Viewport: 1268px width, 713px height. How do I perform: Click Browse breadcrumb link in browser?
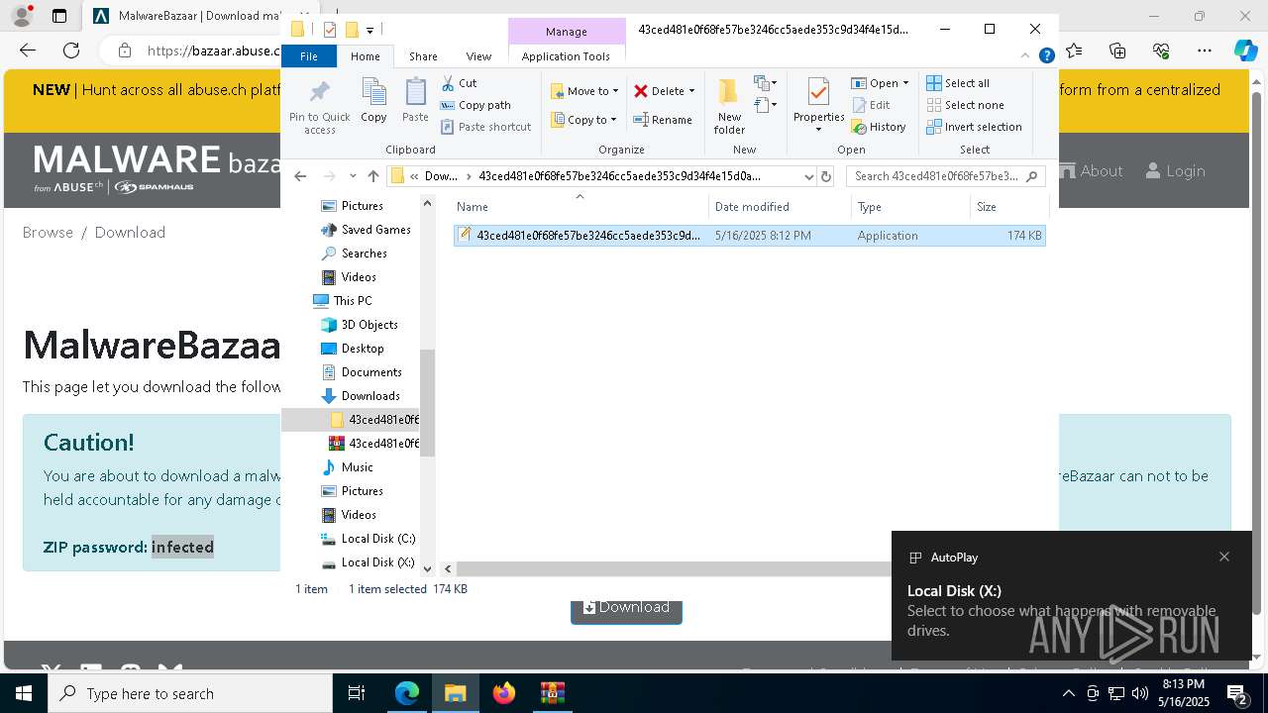(x=48, y=232)
